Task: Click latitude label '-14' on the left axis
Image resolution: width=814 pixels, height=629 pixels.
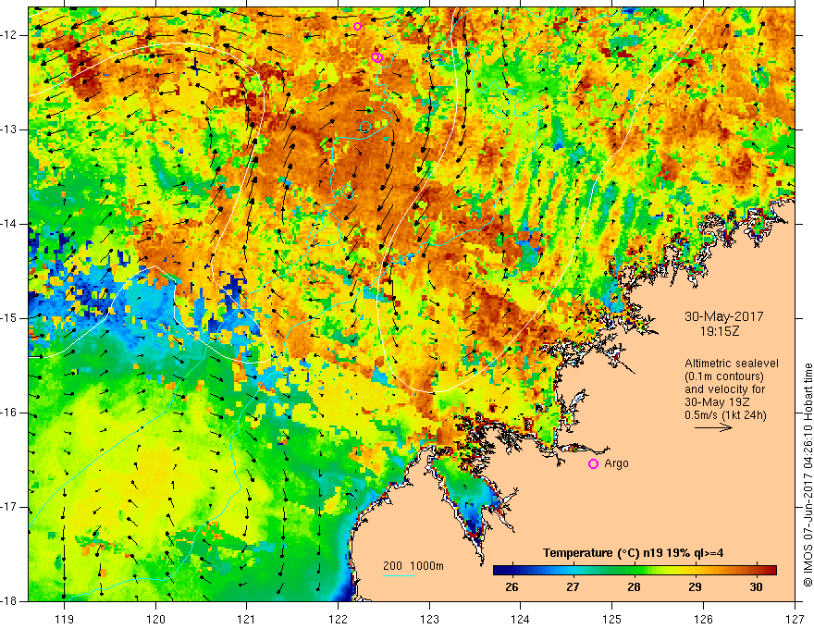Action: (x=10, y=224)
